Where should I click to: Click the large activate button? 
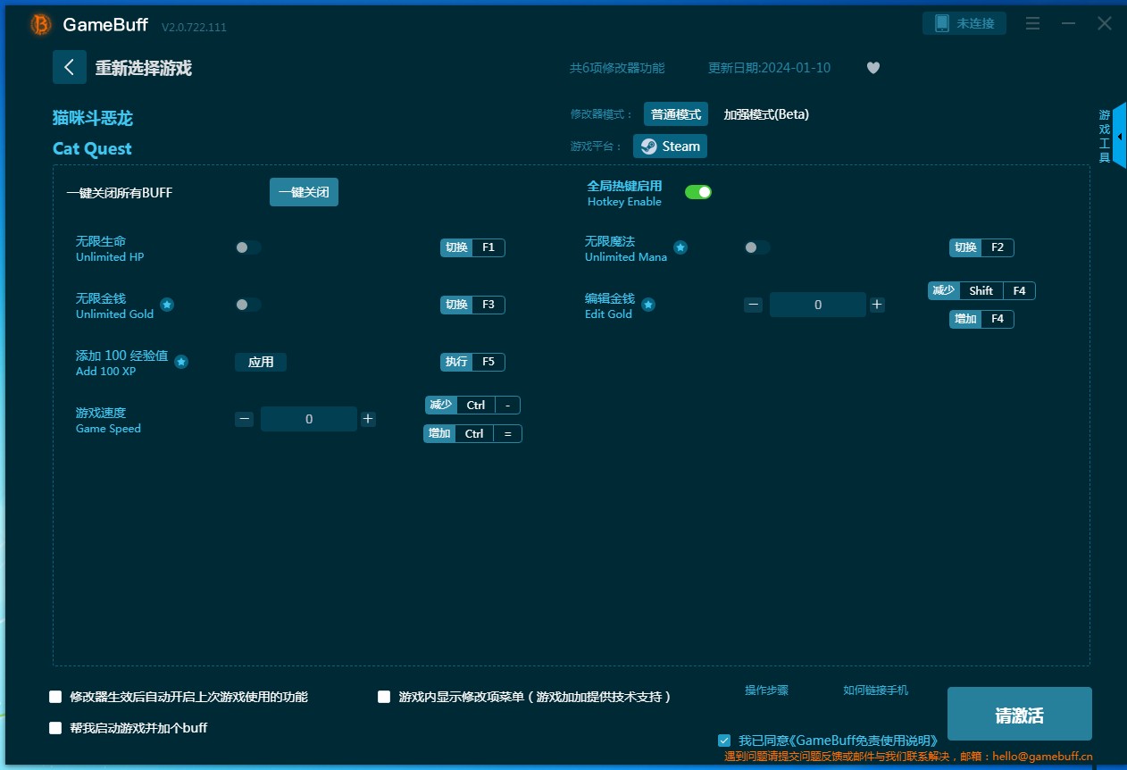coord(1019,715)
